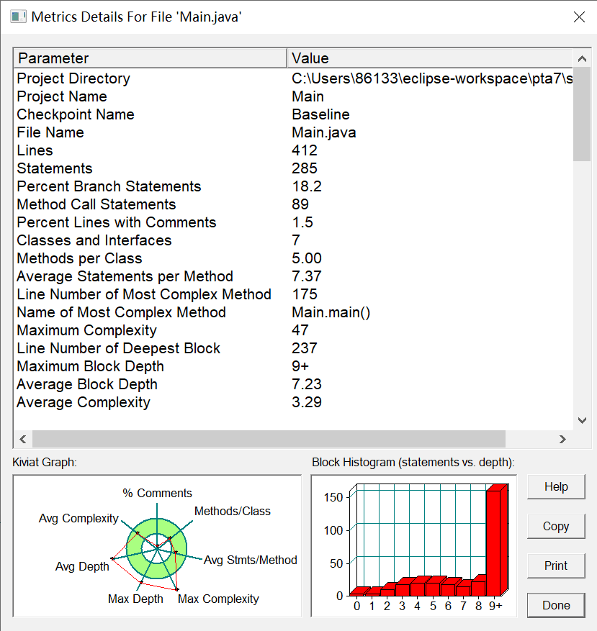Click the Parameter column header
This screenshot has width=597, height=631.
click(x=151, y=58)
